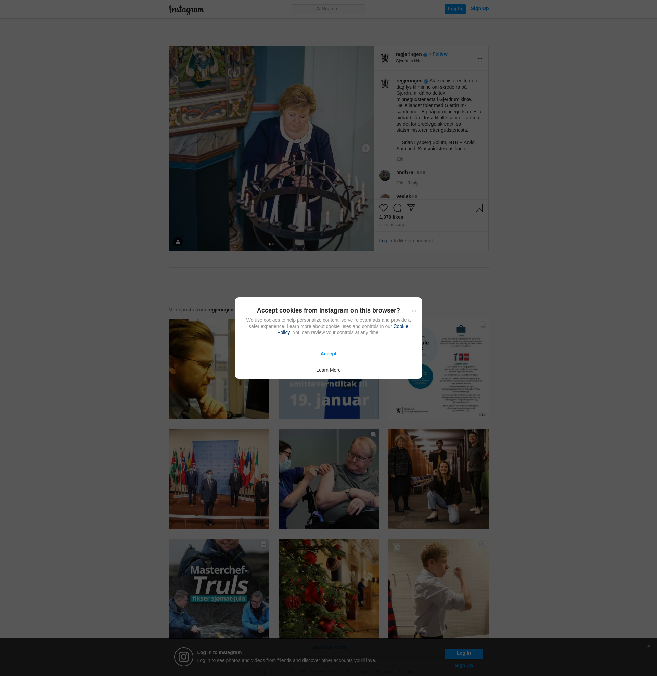The image size is (657, 676).
Task: Open Gjerdrum kirke location link
Action: tap(409, 61)
